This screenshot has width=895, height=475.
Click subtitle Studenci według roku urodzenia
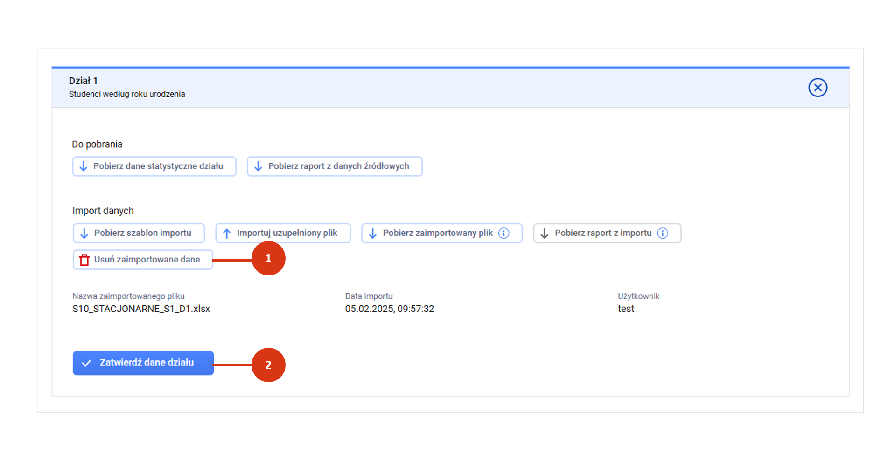[x=127, y=94]
